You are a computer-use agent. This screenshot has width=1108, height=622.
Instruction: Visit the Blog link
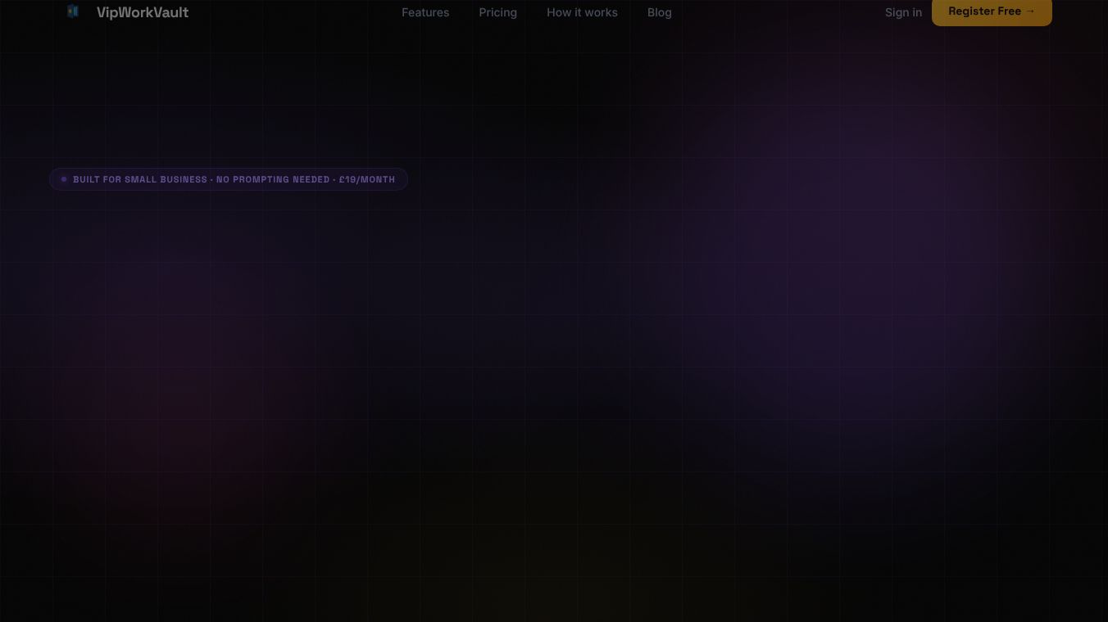pos(660,12)
